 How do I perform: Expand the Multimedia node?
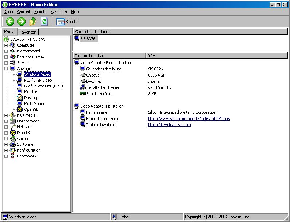tap(6, 115)
